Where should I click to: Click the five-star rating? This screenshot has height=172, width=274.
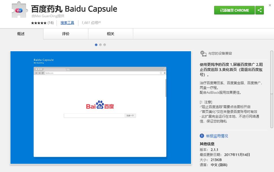click(39, 23)
